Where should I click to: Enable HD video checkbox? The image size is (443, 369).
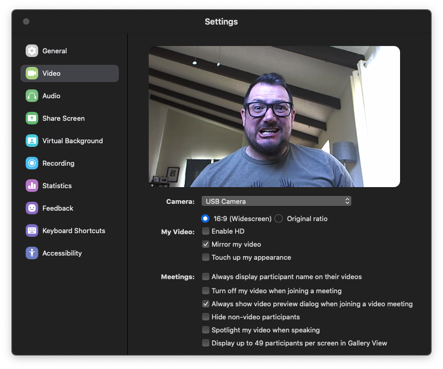(206, 231)
